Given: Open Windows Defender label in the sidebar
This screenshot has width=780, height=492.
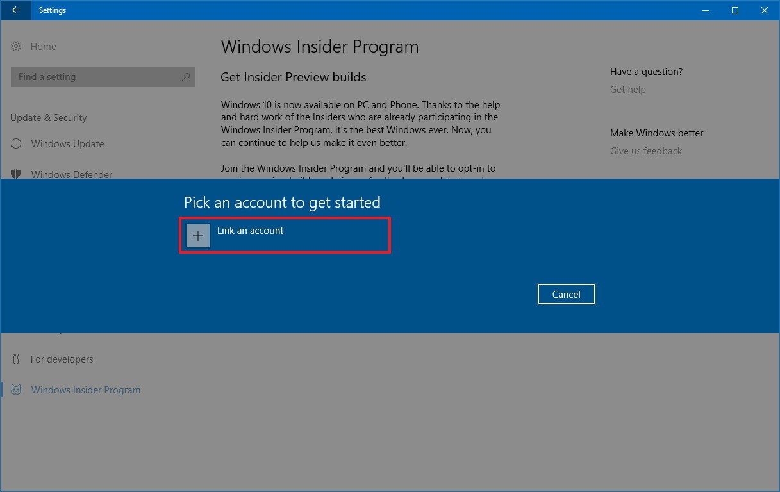Looking at the screenshot, I should point(72,174).
